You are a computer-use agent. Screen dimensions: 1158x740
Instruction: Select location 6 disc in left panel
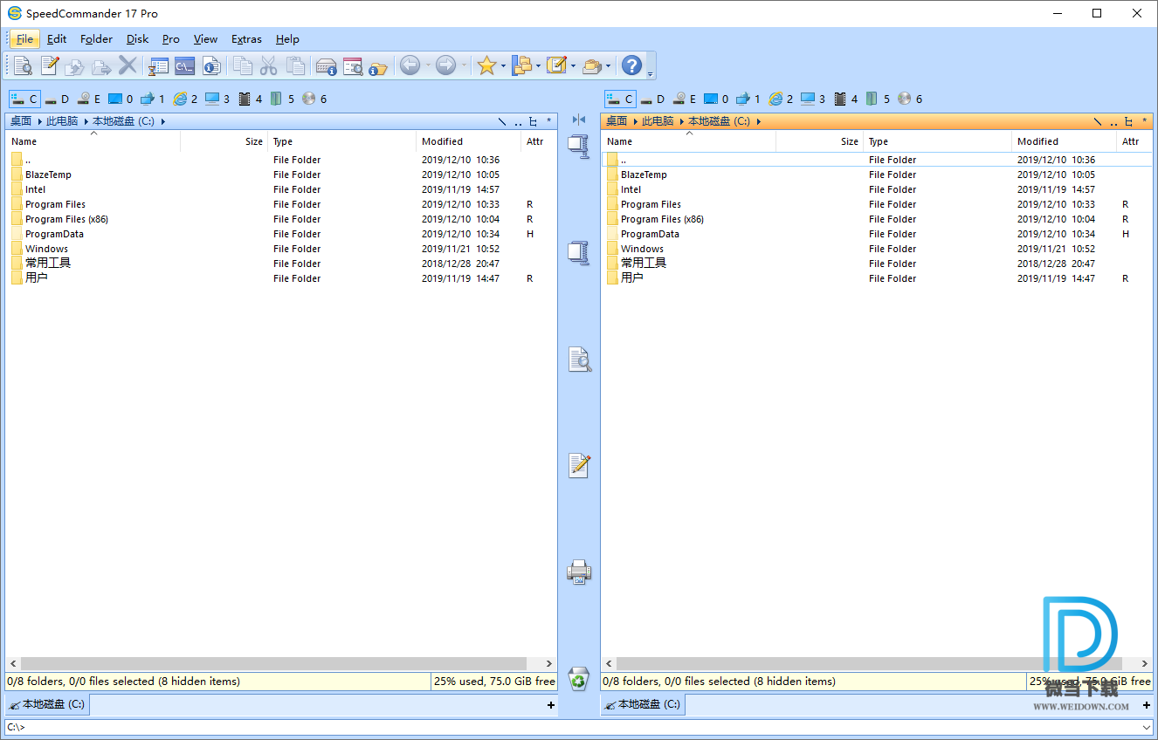[x=314, y=99]
